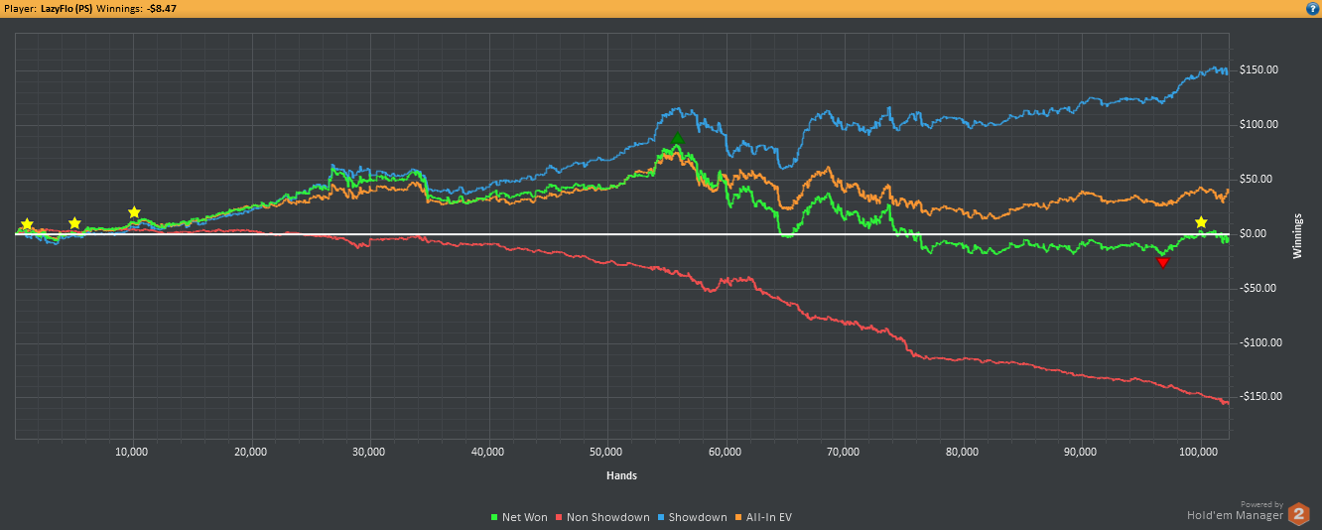Click the $100.00 axis label
1322x530 pixels.
(1257, 125)
